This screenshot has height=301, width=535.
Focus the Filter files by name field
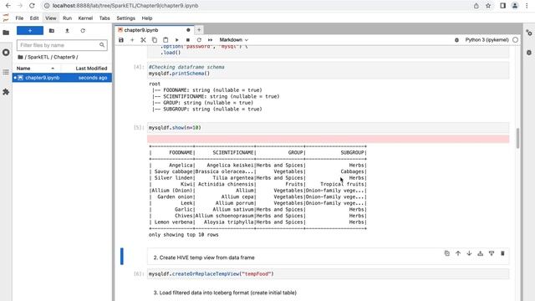(x=62, y=45)
